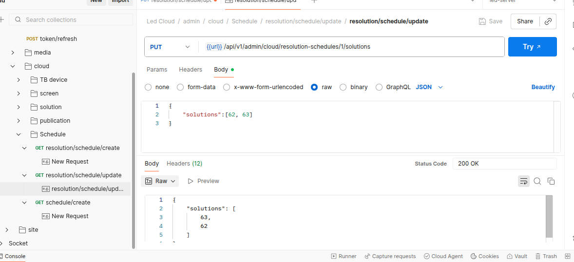Open the Trash in the status bar
The width and height of the screenshot is (574, 262).
coord(546,256)
